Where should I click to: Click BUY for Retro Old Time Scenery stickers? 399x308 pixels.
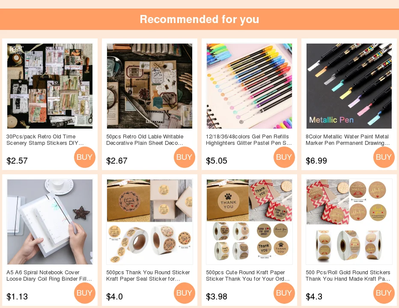[x=85, y=157]
